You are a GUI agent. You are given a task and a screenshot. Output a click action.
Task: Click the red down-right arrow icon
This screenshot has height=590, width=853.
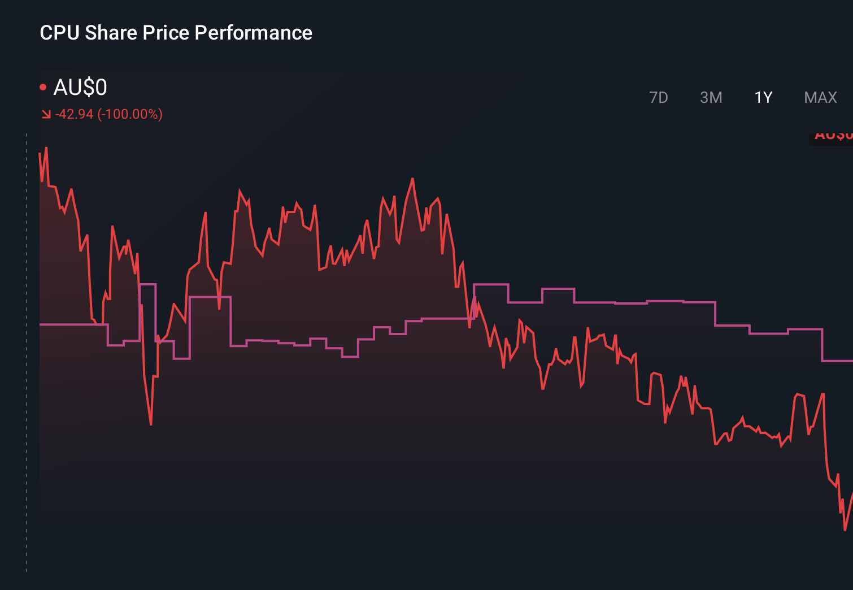[x=46, y=115]
